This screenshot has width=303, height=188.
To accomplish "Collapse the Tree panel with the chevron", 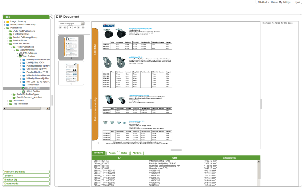I will 51,17.
